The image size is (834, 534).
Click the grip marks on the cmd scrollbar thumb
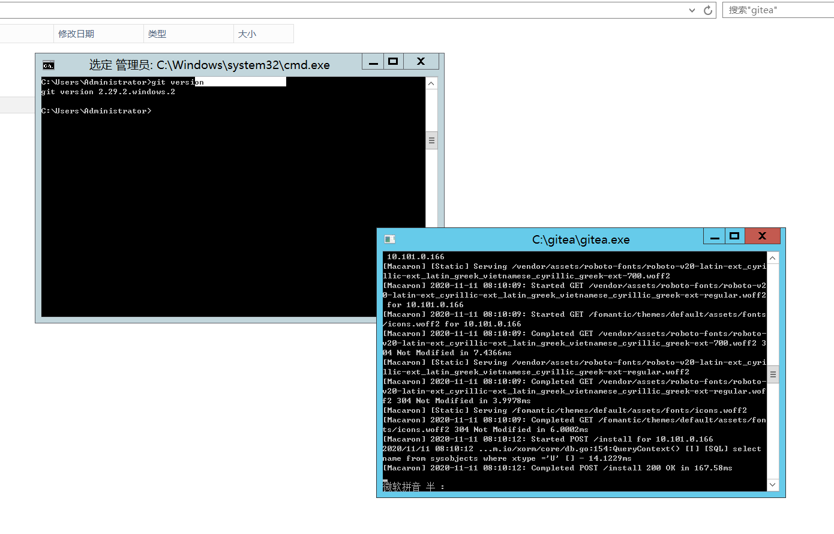pos(431,140)
